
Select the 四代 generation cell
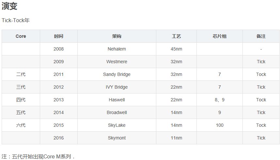click(21, 100)
